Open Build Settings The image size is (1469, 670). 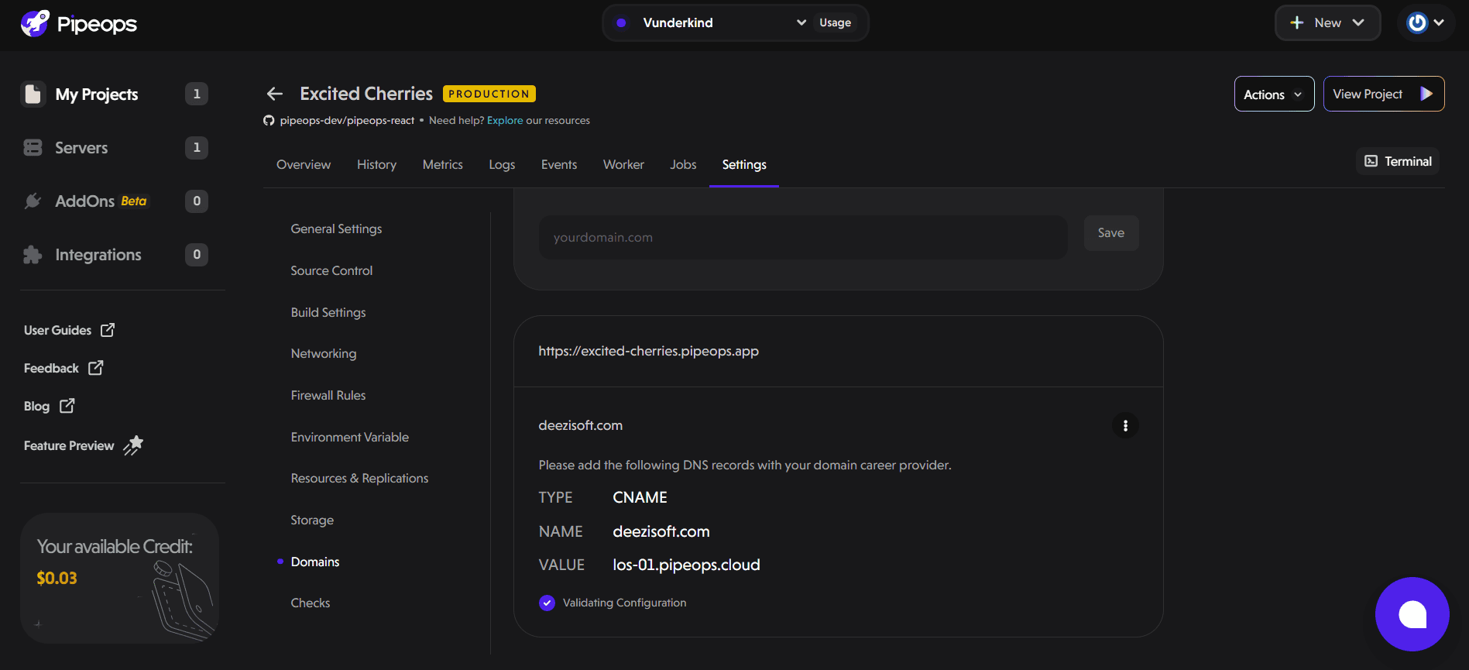(328, 312)
